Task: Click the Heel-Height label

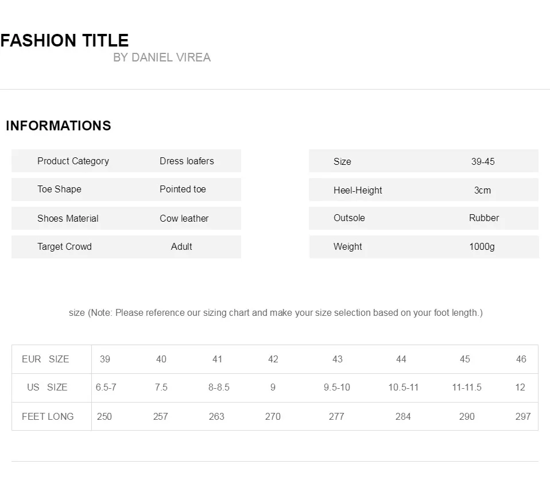Action: (x=358, y=190)
